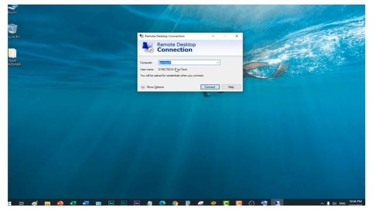Open Task View from the taskbar
This screenshot has height=211, width=375.
point(22,203)
